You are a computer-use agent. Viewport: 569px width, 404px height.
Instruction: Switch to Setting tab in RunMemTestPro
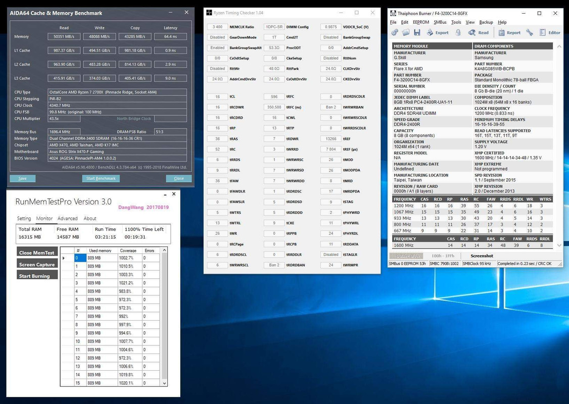pos(24,218)
